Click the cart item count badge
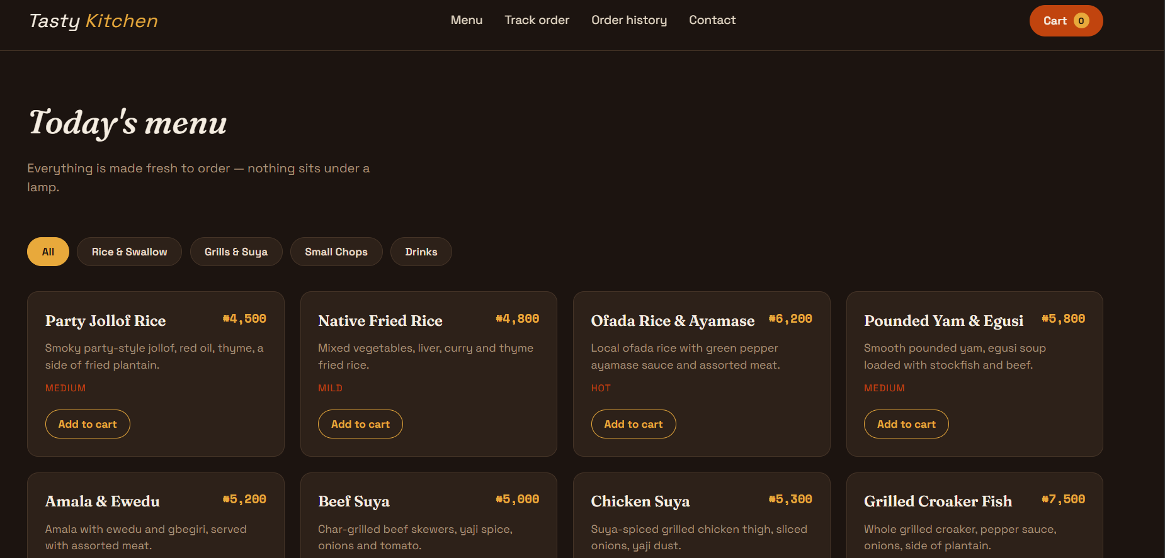This screenshot has width=1165, height=558. [1081, 21]
